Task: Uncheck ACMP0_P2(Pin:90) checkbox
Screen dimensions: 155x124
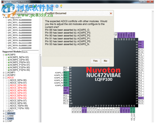Action: (9, 68)
